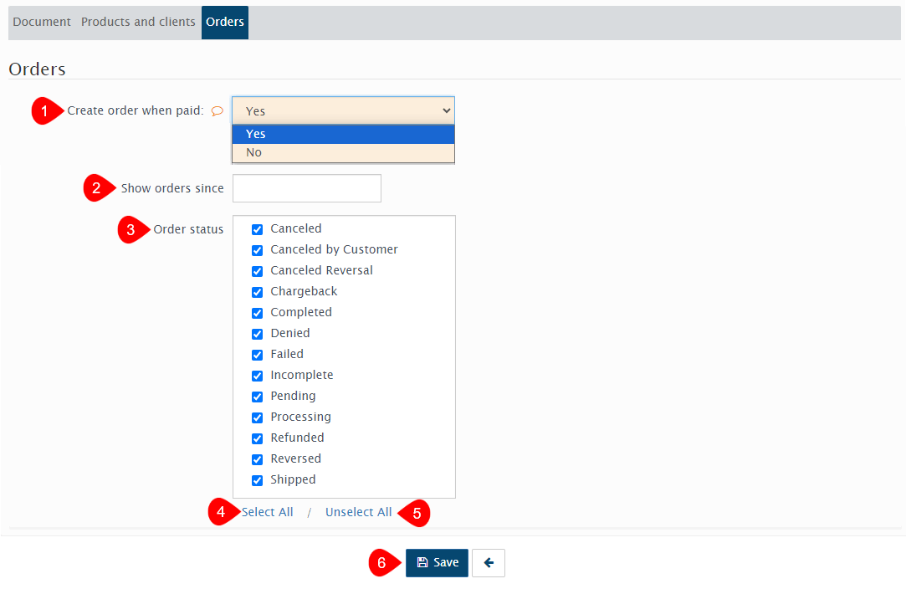906x589 pixels.
Task: Click the Unselect All link
Action: [x=358, y=512]
